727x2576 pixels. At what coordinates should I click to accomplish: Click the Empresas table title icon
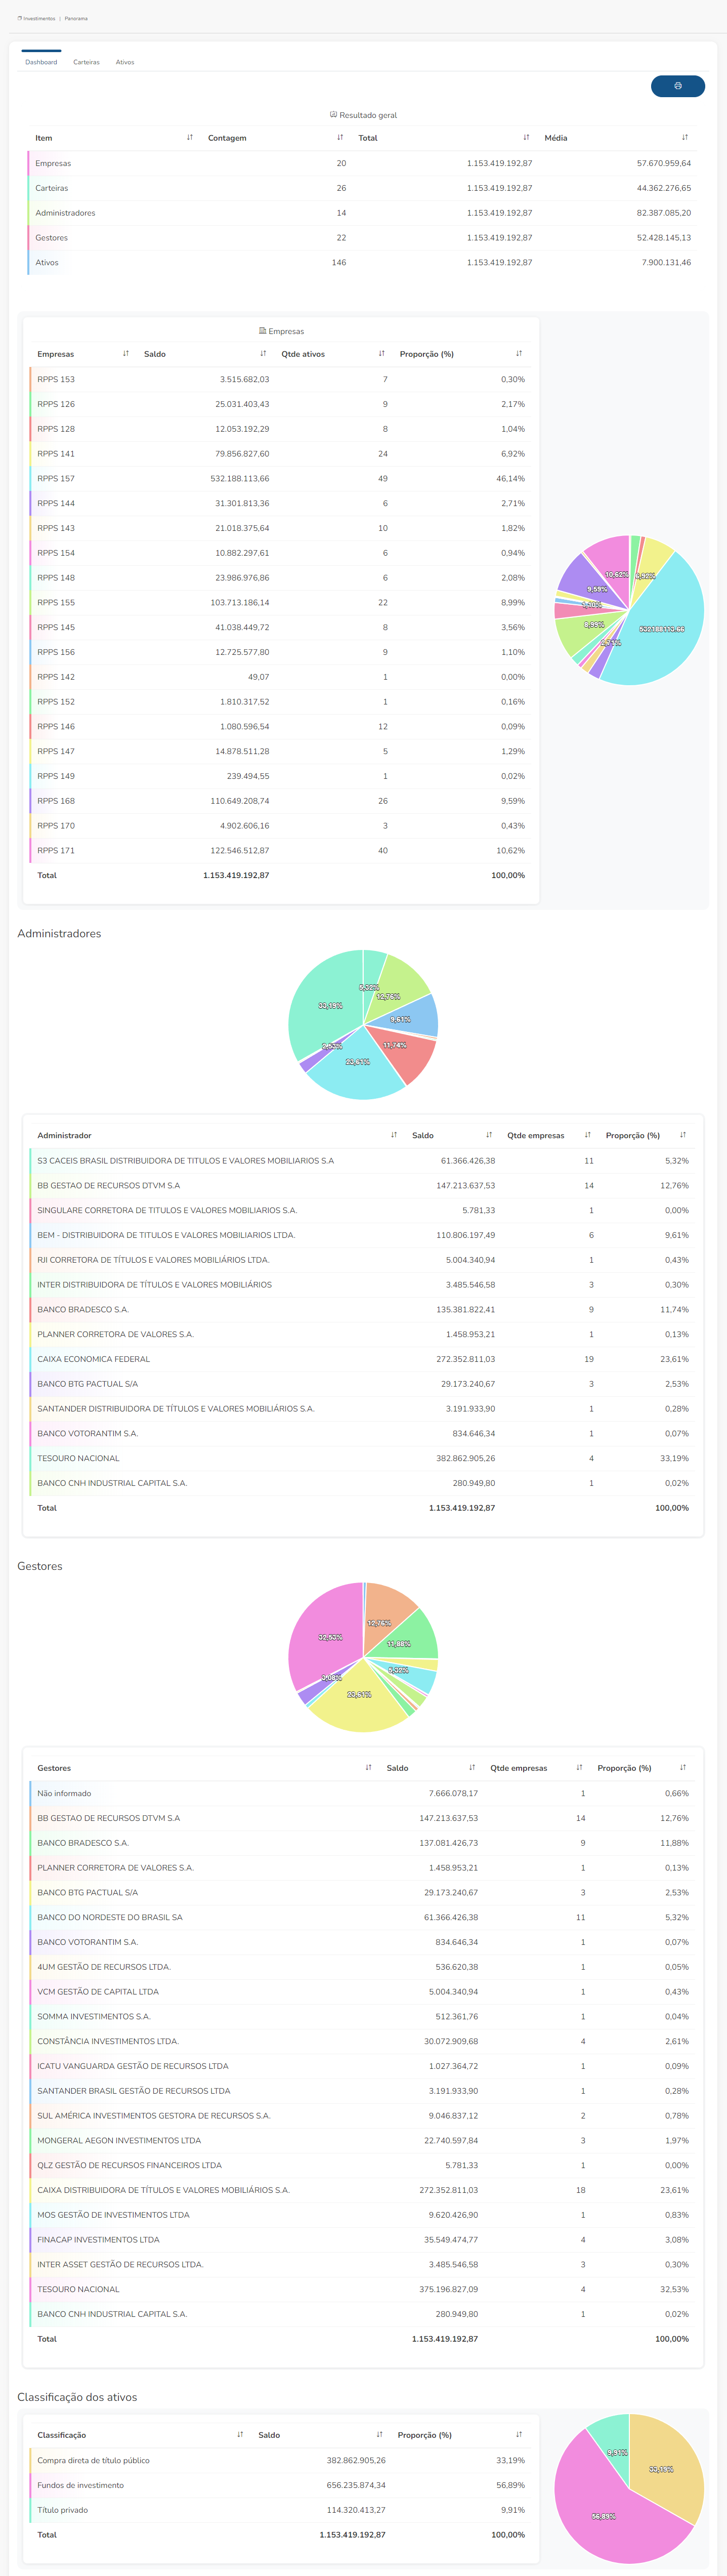click(263, 331)
